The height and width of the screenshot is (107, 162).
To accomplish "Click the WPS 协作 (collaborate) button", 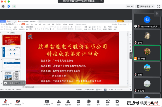I will (x=120, y=24).
